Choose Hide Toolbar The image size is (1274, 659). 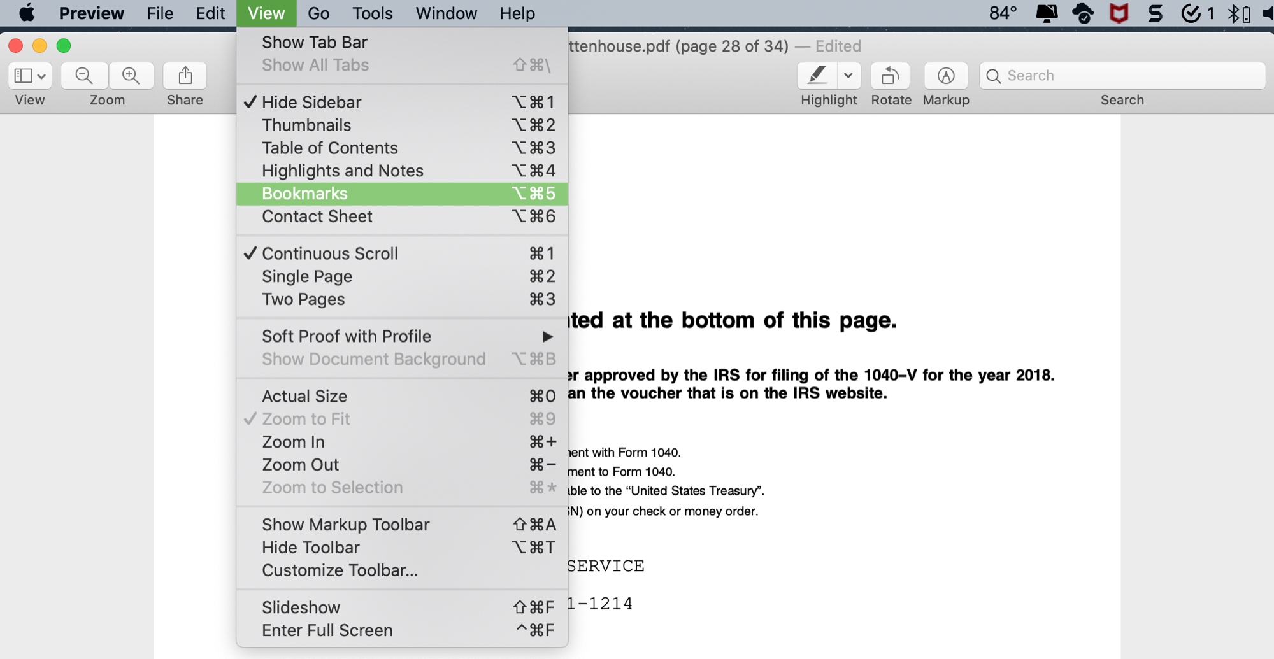click(x=402, y=548)
